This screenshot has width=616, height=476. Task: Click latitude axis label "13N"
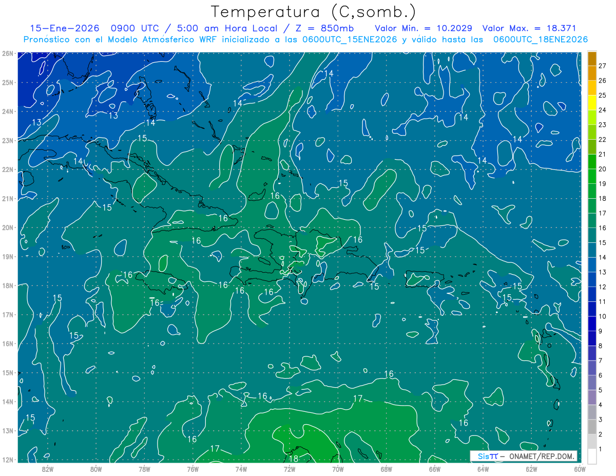pos(7,431)
